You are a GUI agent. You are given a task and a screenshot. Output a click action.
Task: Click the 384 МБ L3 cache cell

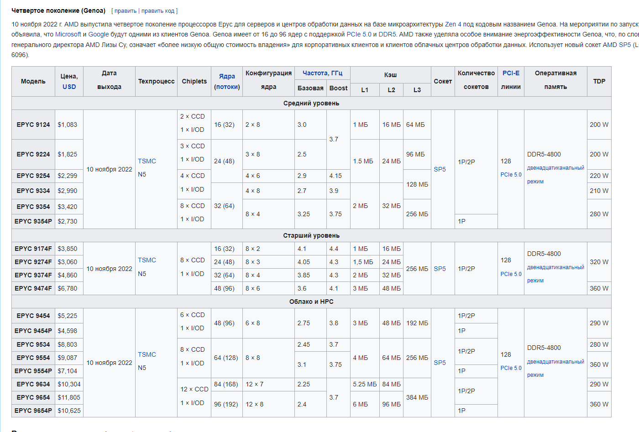(417, 397)
